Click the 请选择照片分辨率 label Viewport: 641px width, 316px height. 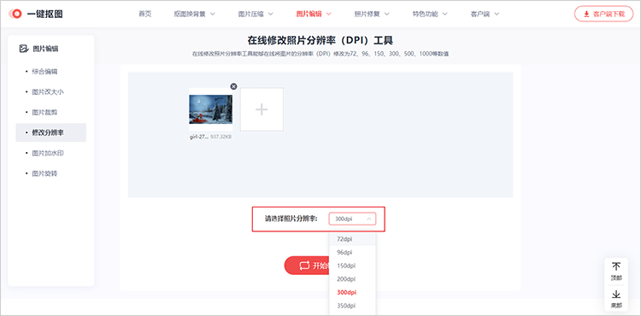click(x=291, y=219)
